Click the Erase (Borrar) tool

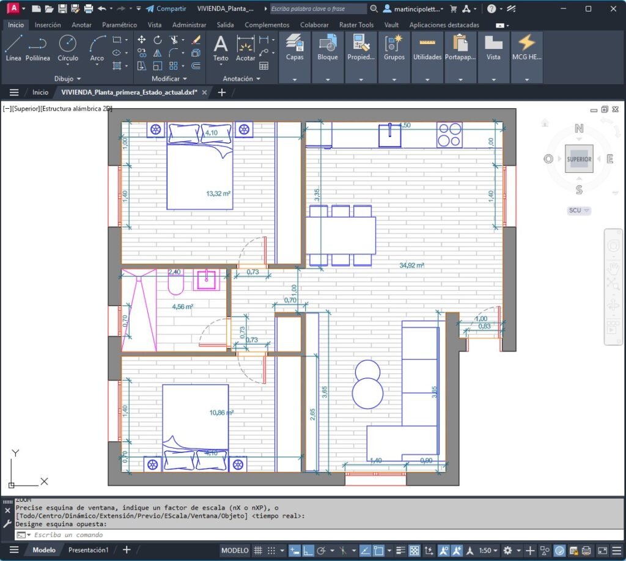(196, 40)
